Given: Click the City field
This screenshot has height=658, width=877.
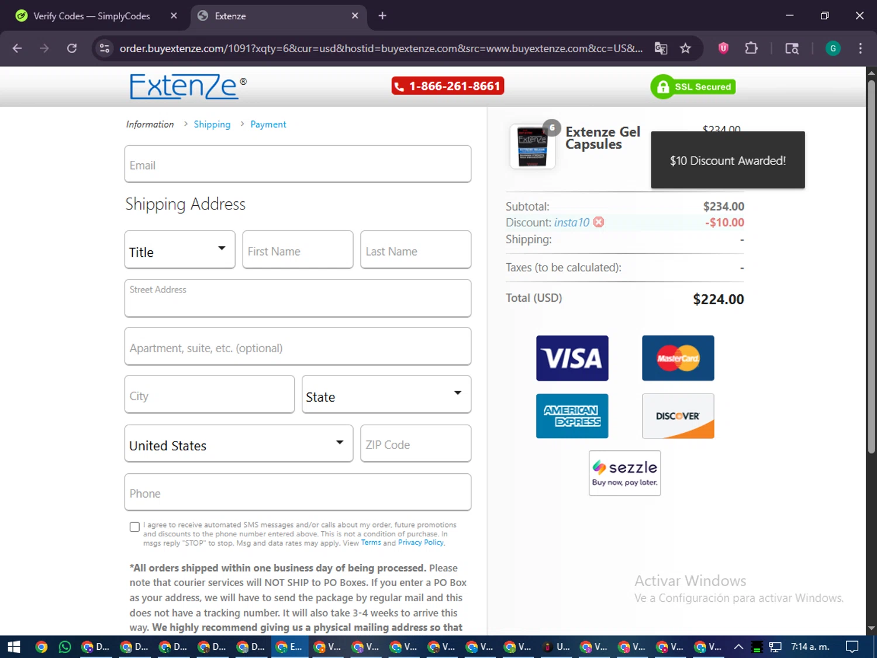Looking at the screenshot, I should [x=209, y=394].
